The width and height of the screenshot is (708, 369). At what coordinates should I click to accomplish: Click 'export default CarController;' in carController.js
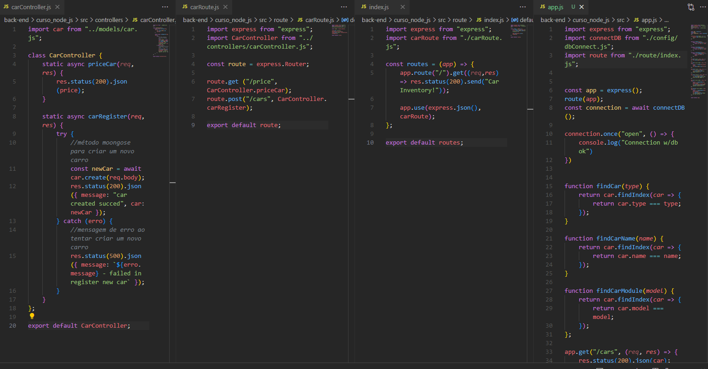[79, 325]
